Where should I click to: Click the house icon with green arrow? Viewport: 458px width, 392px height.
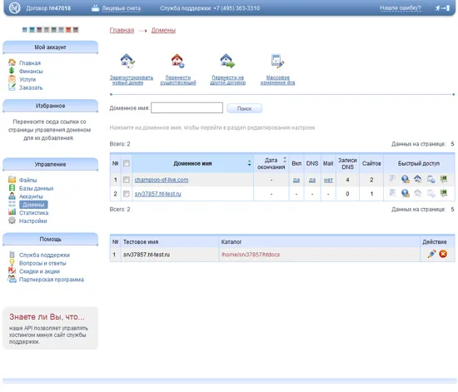pyautogui.click(x=227, y=61)
